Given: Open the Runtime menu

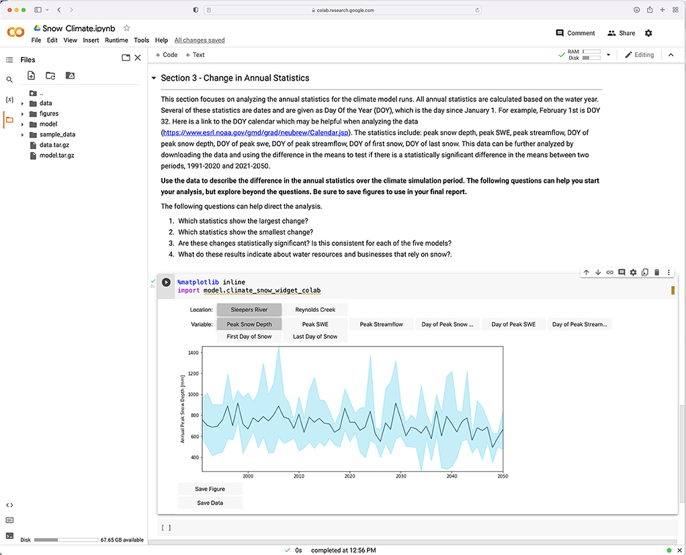Looking at the screenshot, I should point(116,40).
